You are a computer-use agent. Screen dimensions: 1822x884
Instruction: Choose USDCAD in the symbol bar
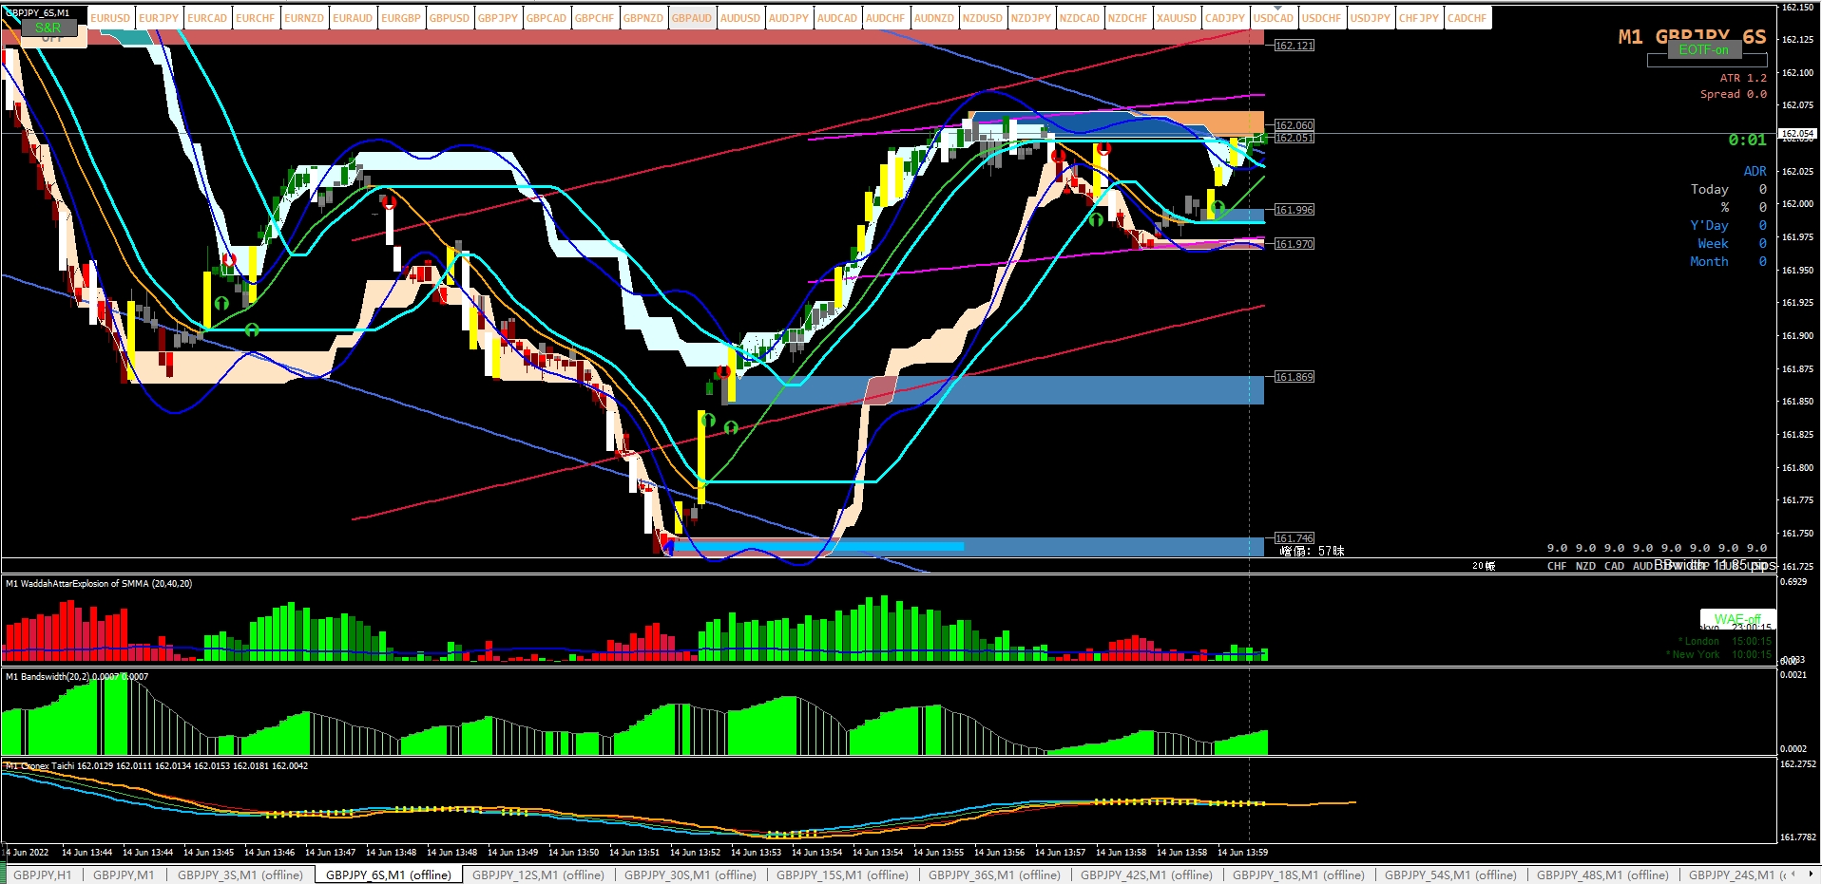click(1274, 18)
